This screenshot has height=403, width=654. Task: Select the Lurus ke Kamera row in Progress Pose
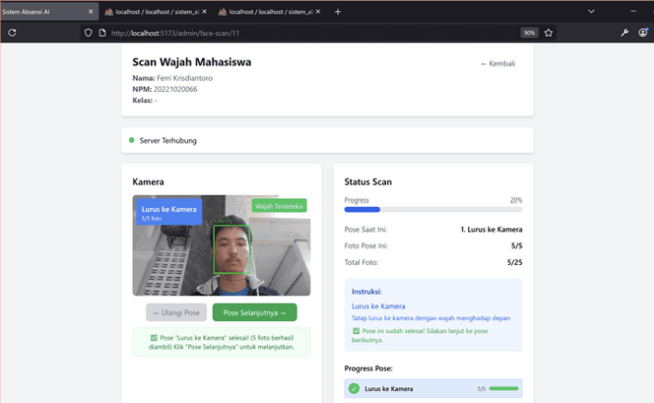tap(433, 388)
